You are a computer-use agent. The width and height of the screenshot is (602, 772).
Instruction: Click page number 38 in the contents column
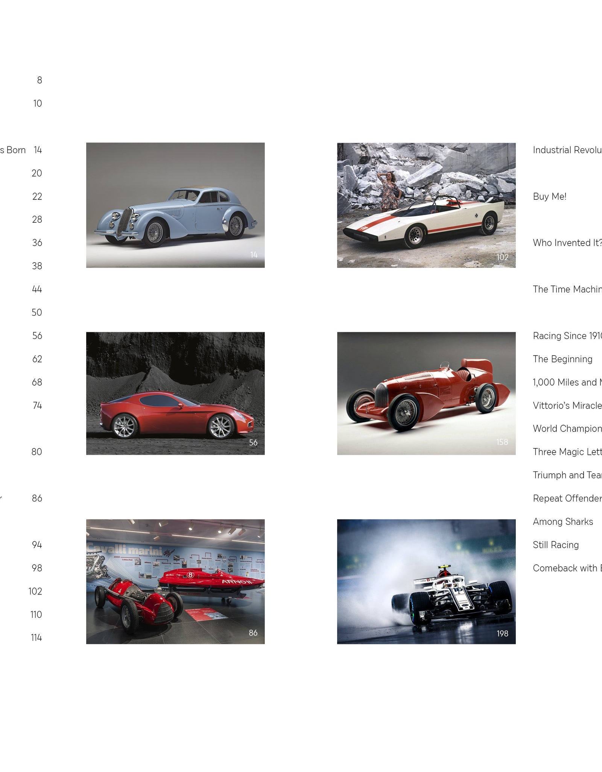tap(37, 266)
